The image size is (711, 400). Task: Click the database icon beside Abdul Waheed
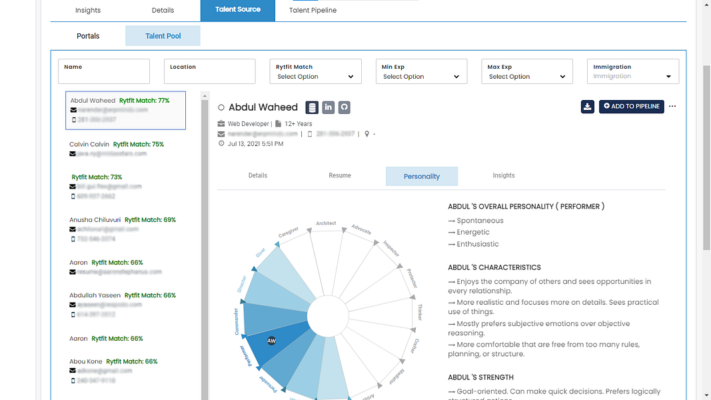(311, 107)
